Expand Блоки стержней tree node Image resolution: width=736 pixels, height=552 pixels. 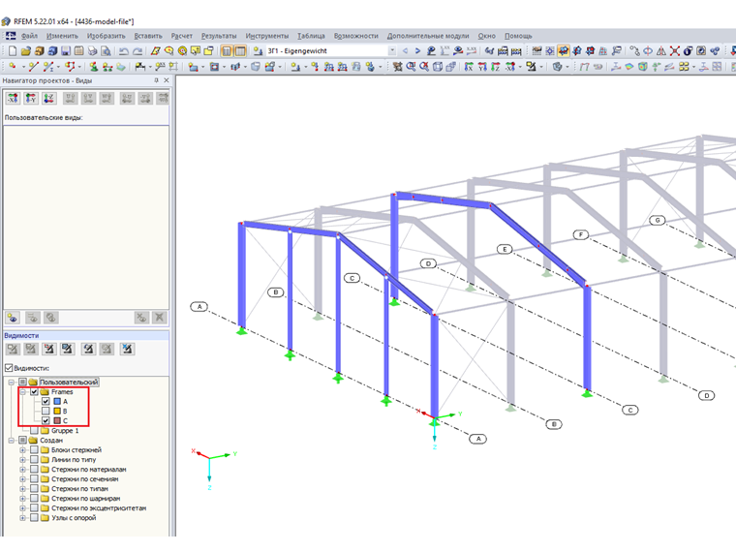[x=22, y=449]
